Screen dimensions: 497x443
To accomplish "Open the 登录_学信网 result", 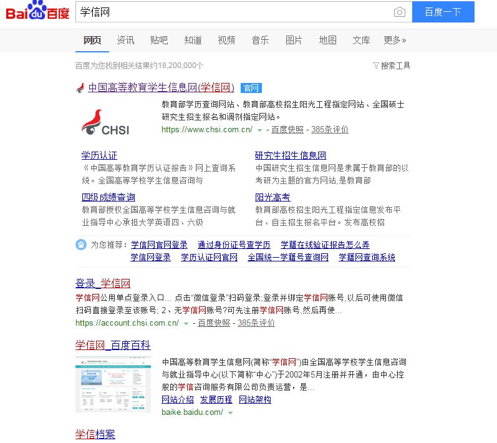I will click(x=103, y=283).
